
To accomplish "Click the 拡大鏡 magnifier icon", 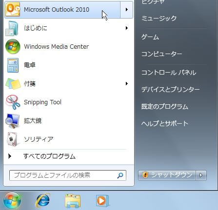I will tap(13, 121).
